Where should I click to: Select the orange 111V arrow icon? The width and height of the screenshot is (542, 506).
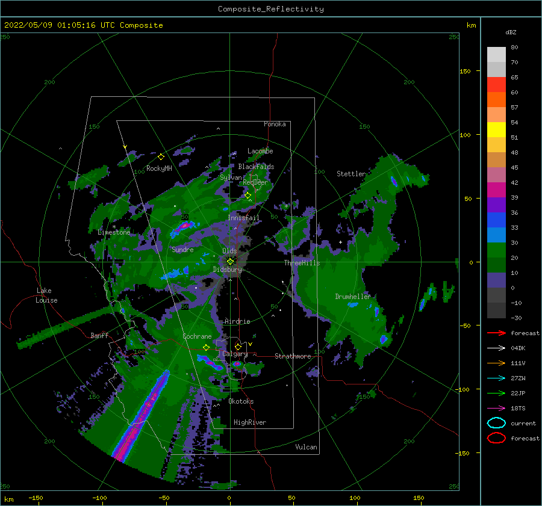tap(496, 363)
